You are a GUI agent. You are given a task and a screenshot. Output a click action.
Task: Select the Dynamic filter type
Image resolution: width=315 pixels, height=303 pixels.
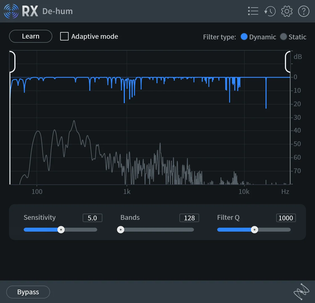[x=244, y=37]
